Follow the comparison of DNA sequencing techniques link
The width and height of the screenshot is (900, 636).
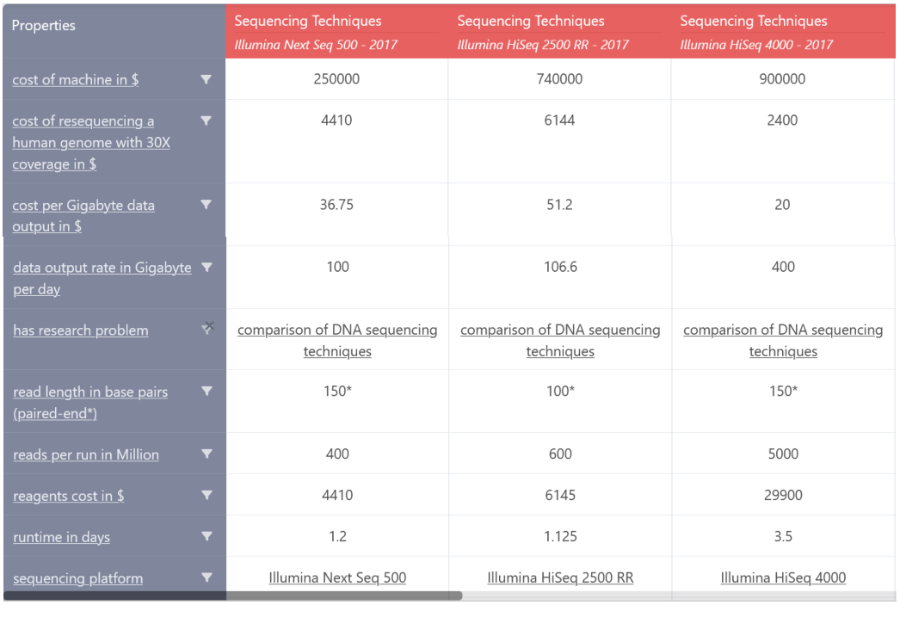click(x=337, y=340)
